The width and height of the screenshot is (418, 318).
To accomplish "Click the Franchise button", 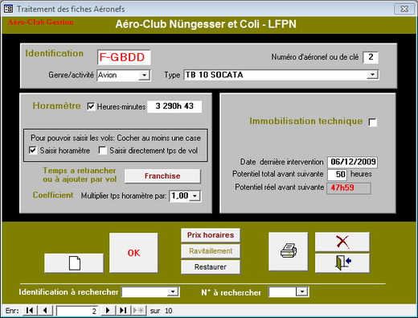I will click(x=162, y=176).
